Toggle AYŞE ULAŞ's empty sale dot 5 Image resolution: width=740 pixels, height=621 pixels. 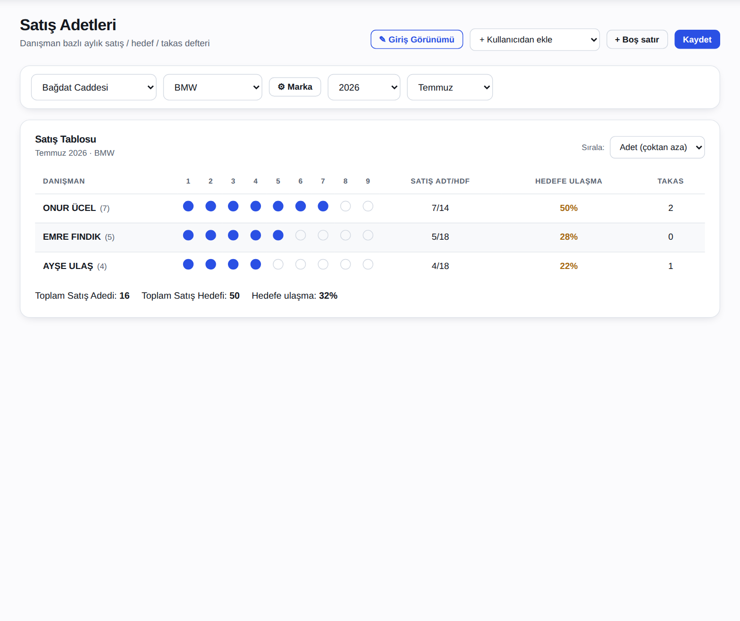point(278,264)
